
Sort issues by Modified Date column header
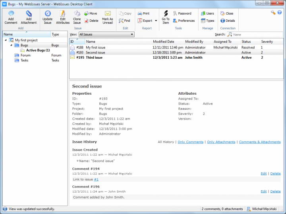coord(164,42)
